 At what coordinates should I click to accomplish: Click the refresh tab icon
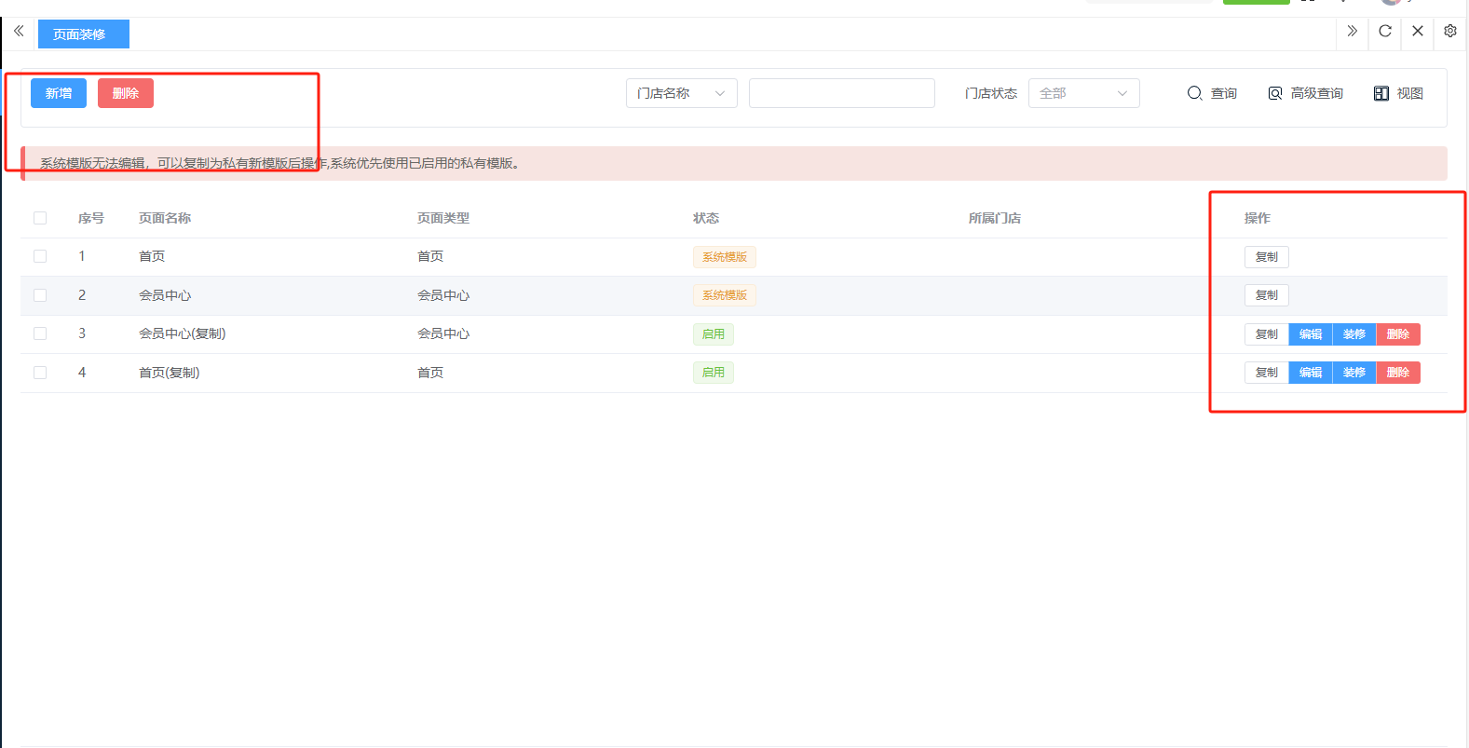[1385, 31]
